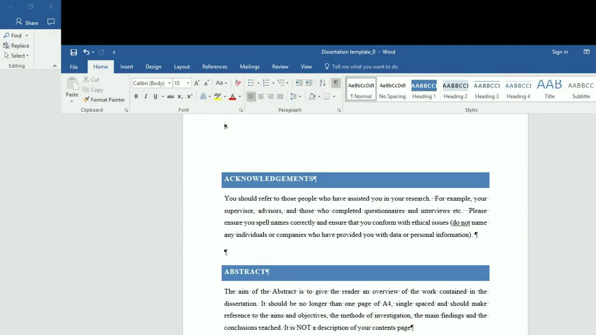Open Ribbon Display Options
596x335 pixels.
[x=587, y=52]
